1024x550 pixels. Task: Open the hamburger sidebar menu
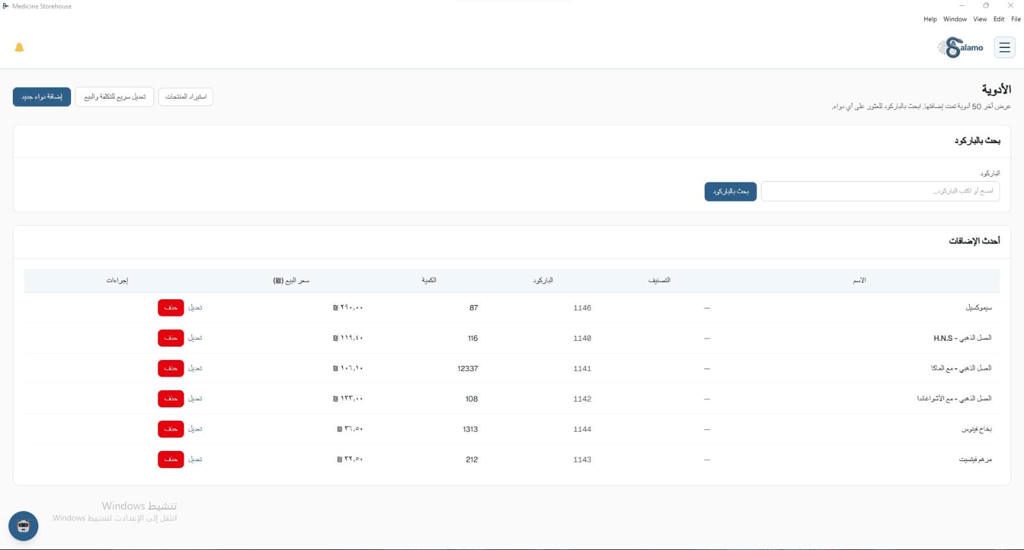(x=1004, y=47)
